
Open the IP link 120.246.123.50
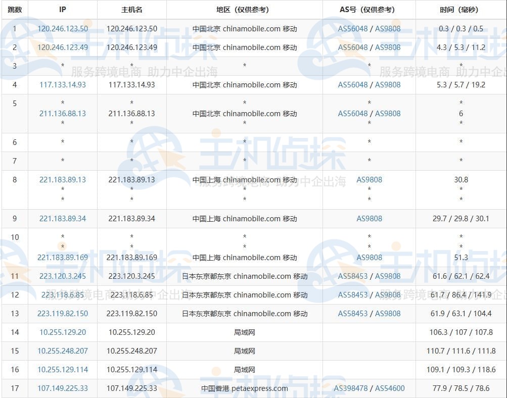(x=62, y=29)
